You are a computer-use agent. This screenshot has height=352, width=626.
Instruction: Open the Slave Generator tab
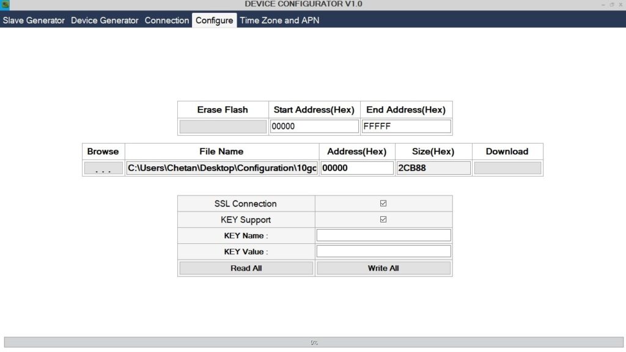click(34, 20)
